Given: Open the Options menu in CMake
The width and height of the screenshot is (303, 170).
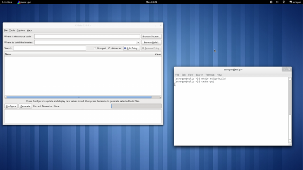Looking at the screenshot, I should tap(21, 30).
